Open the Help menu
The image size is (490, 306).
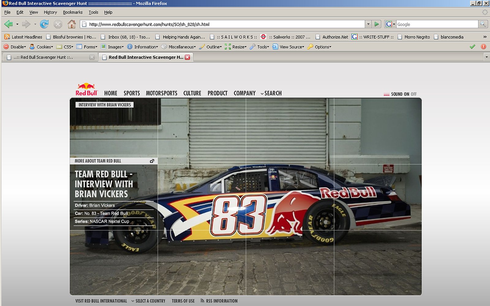click(x=108, y=12)
